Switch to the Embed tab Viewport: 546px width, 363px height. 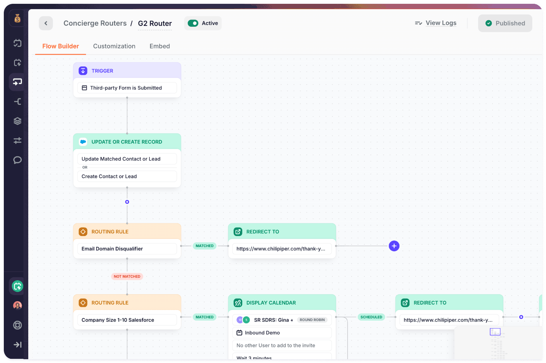click(x=160, y=46)
